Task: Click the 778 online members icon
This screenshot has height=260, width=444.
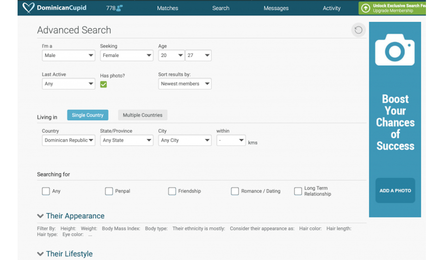Action: 120,8
